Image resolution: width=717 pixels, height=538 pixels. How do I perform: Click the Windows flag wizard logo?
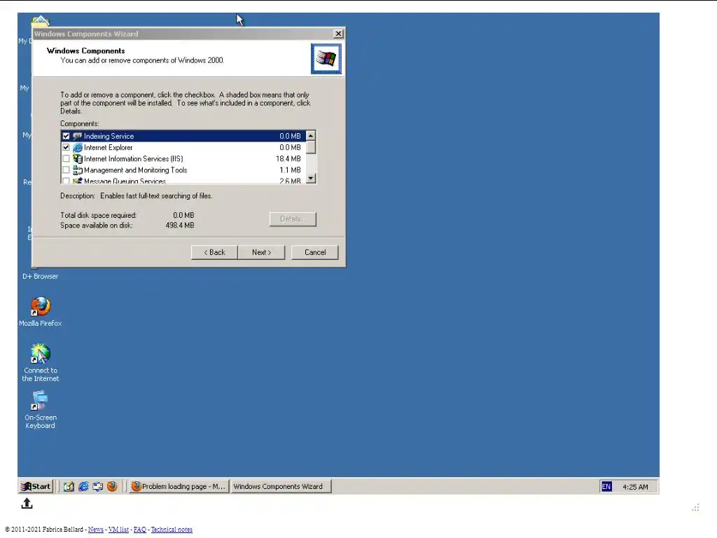click(326, 59)
